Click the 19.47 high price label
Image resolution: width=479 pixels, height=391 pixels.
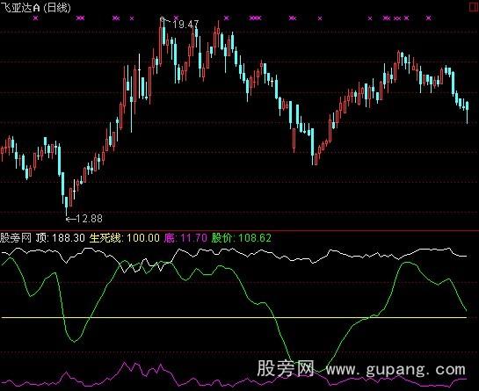coord(185,25)
